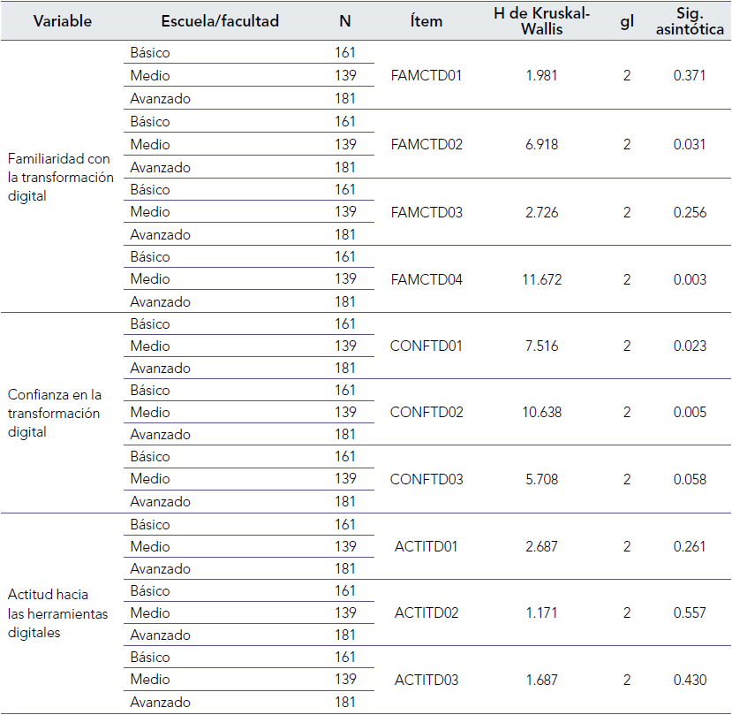This screenshot has width=732, height=715.
Task: Select the ACTITD03 item cell
Action: (426, 680)
